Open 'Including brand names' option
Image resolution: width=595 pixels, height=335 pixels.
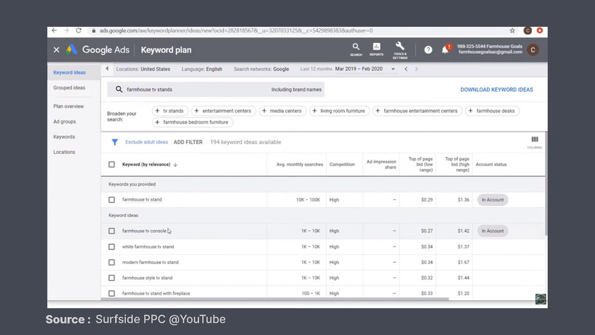pos(296,90)
